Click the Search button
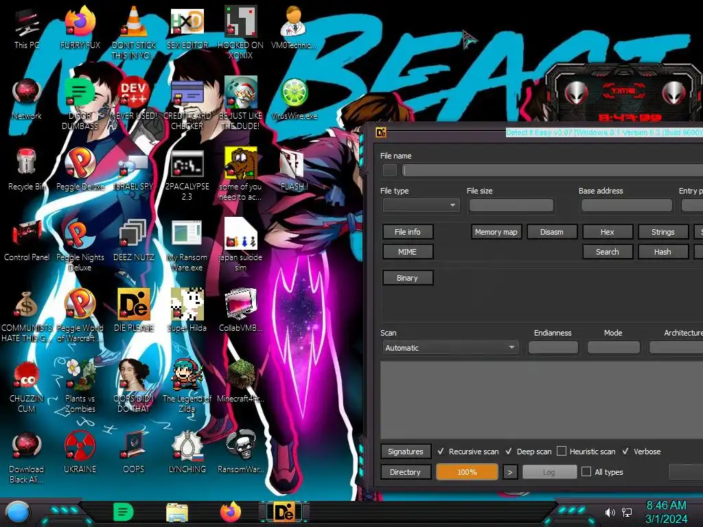703x527 pixels. 608,252
